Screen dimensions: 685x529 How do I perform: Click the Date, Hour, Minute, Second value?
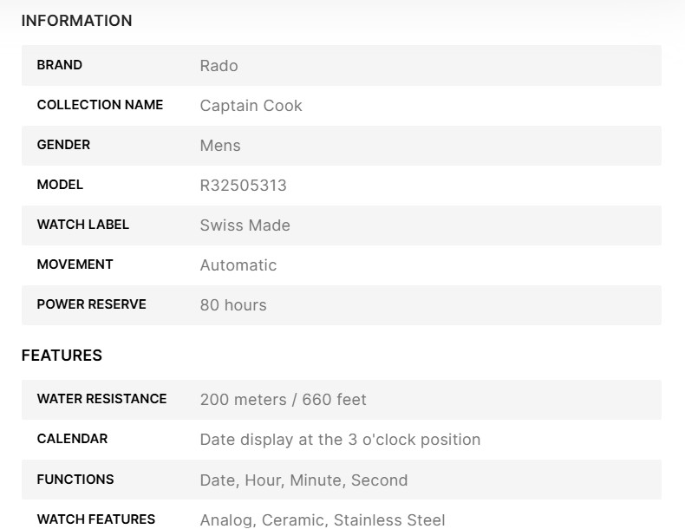click(x=303, y=480)
